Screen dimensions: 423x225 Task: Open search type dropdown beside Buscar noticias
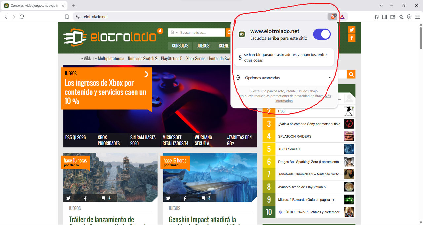tap(174, 32)
